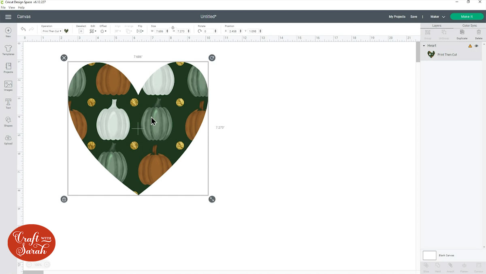Click the Undo arrow
The image size is (486, 274).
point(23,30)
